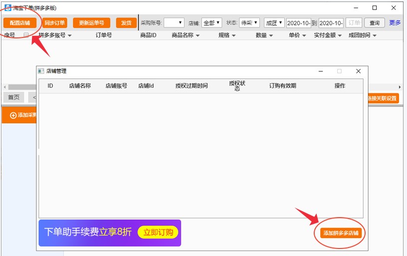The image size is (407, 256).
Task: Click the 链接关联设置 button in main window
Action: [x=383, y=98]
